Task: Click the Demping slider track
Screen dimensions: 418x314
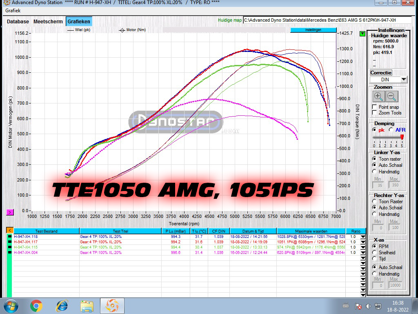Action: tap(388, 137)
